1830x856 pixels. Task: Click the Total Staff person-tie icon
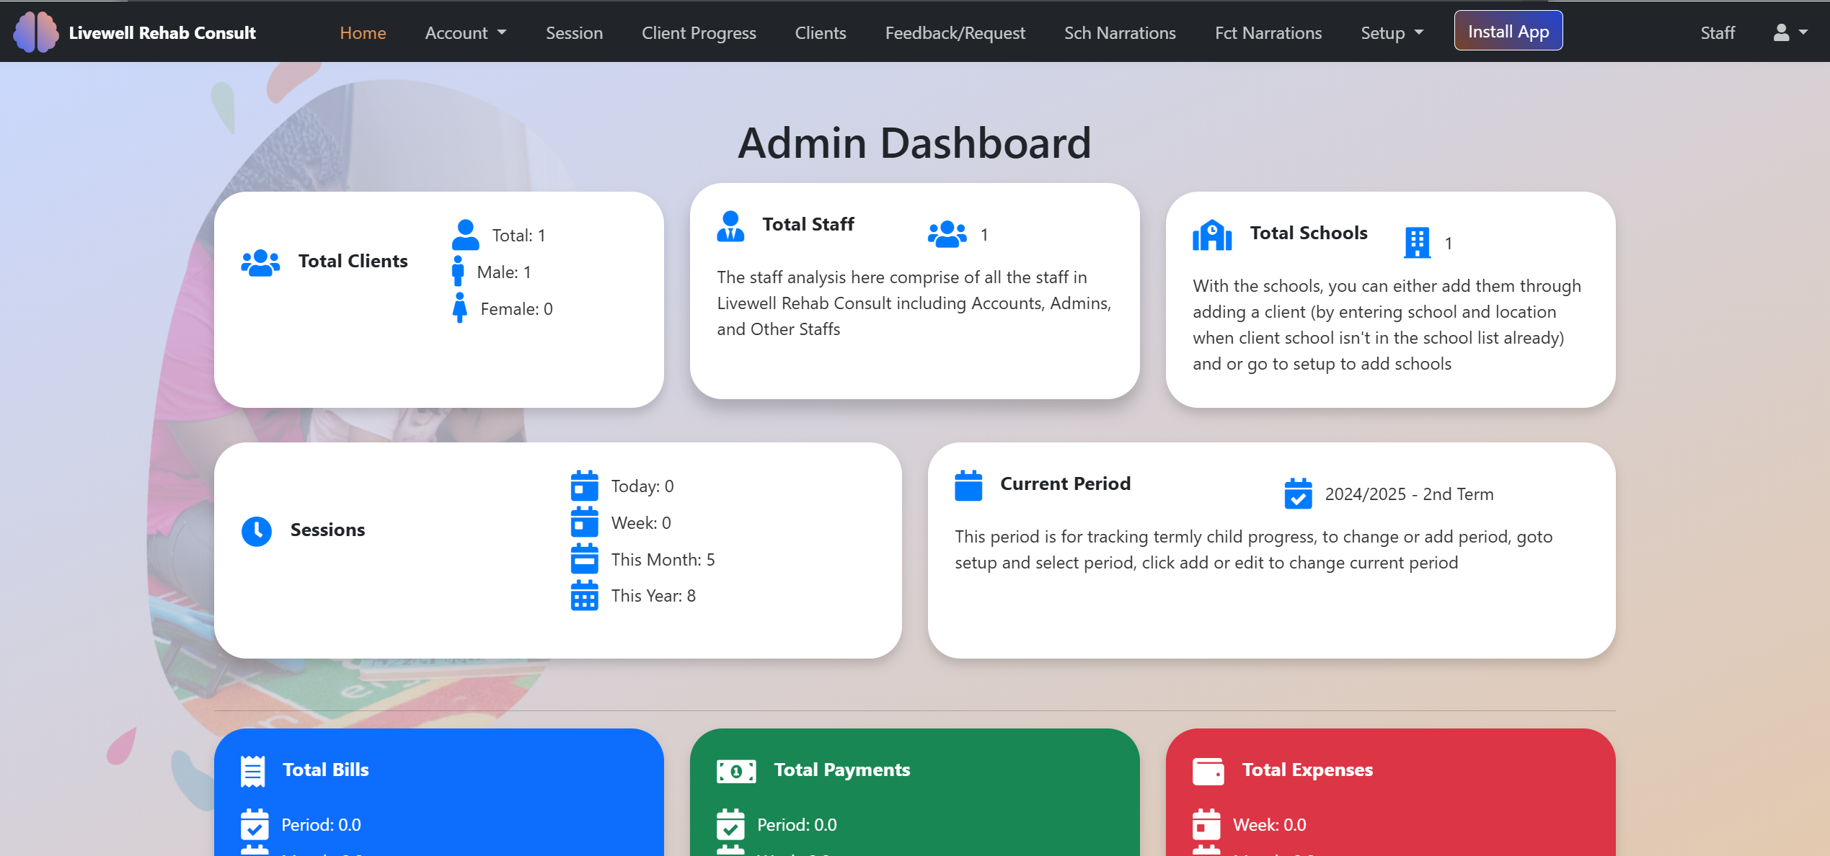[x=730, y=226]
